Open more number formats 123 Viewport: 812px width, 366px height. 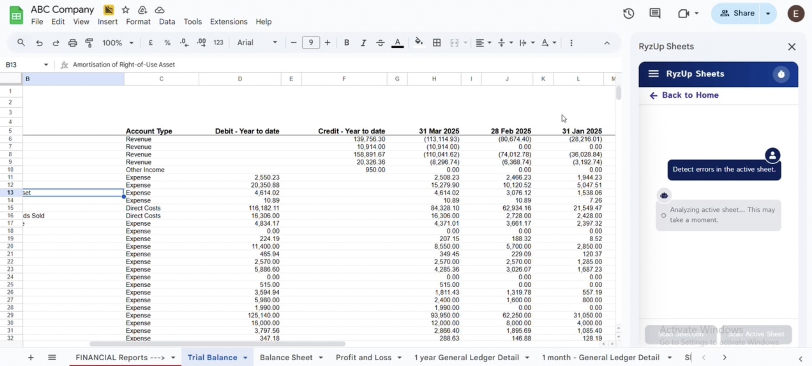218,43
